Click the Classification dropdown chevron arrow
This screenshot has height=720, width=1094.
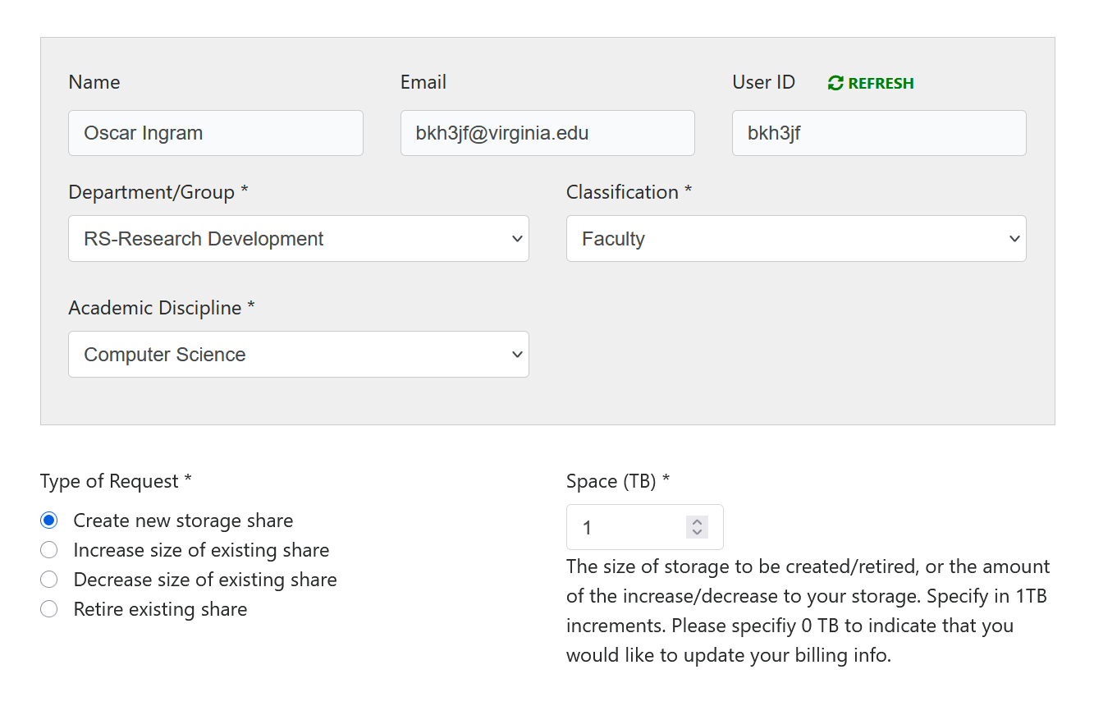pos(1014,239)
